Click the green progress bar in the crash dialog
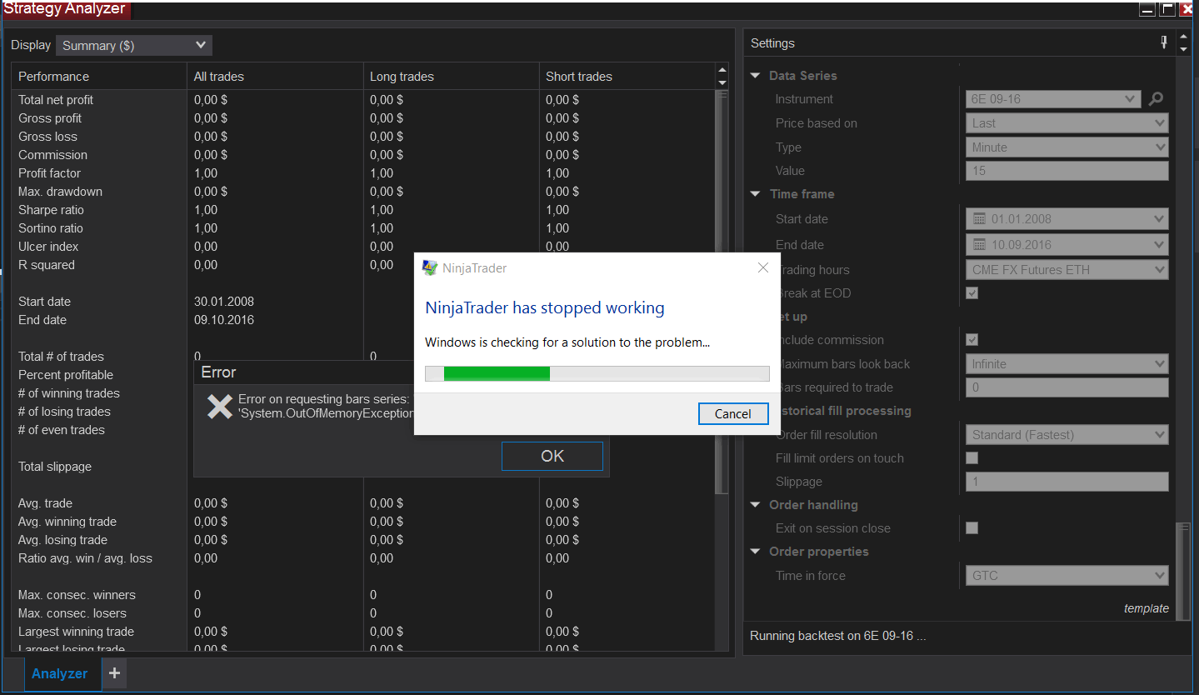 497,373
